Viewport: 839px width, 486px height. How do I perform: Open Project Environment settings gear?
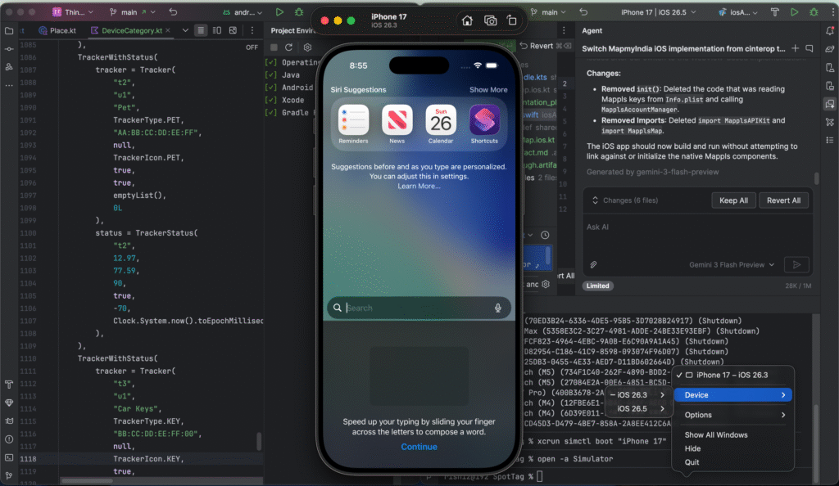click(x=307, y=47)
